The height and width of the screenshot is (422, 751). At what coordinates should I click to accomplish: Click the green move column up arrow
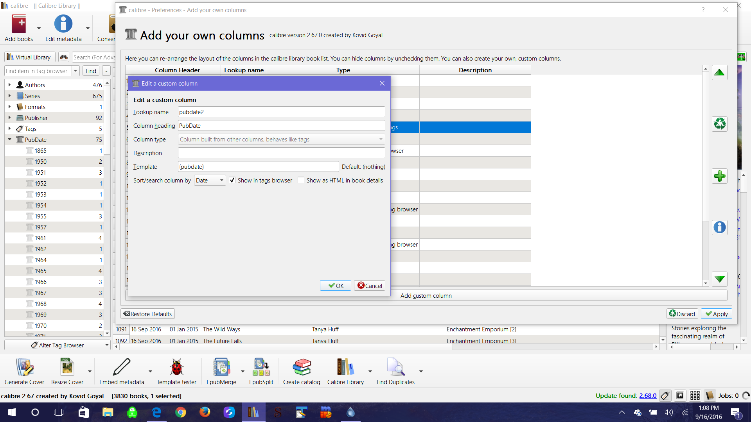719,73
